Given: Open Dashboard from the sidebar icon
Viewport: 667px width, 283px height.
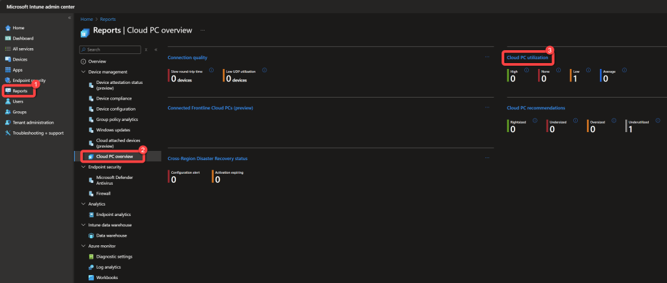Looking at the screenshot, I should (8, 38).
